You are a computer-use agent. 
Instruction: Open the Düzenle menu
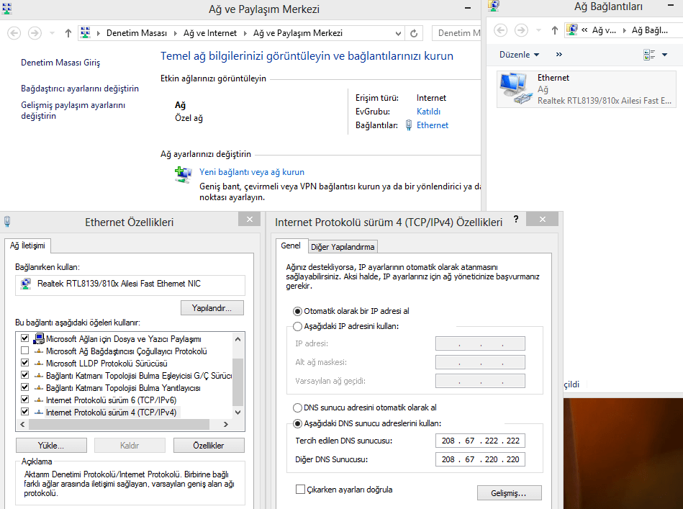[x=519, y=55]
